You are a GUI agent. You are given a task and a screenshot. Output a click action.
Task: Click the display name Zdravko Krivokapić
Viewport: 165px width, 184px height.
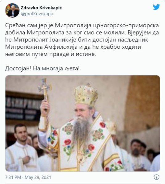pos(41,8)
